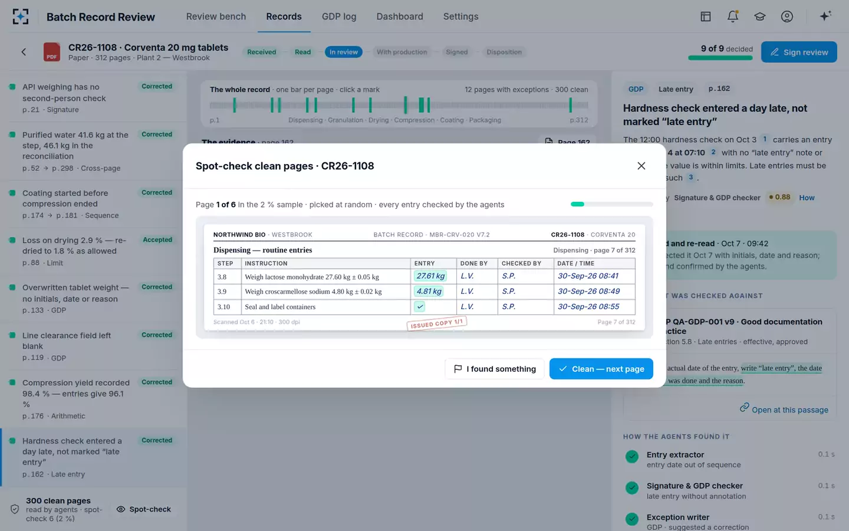This screenshot has width=849, height=531.
Task: Select the Read workflow stage
Action: click(302, 52)
